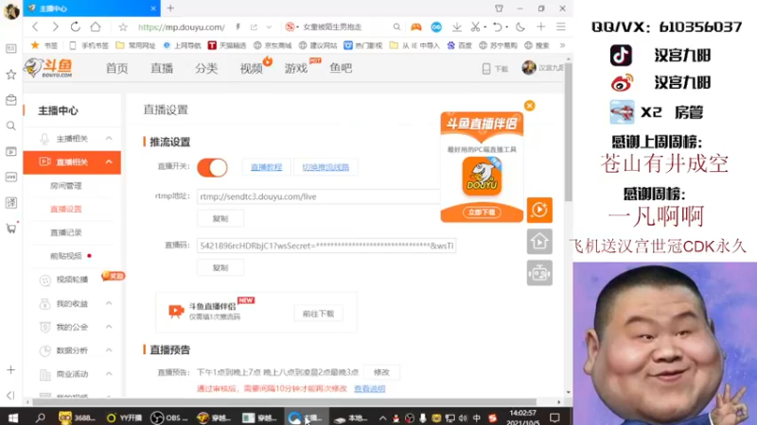Click 复制 below the stream key

point(220,267)
